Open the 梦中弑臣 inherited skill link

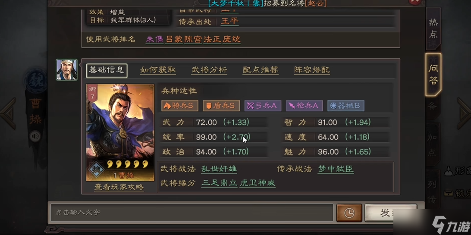(336, 169)
